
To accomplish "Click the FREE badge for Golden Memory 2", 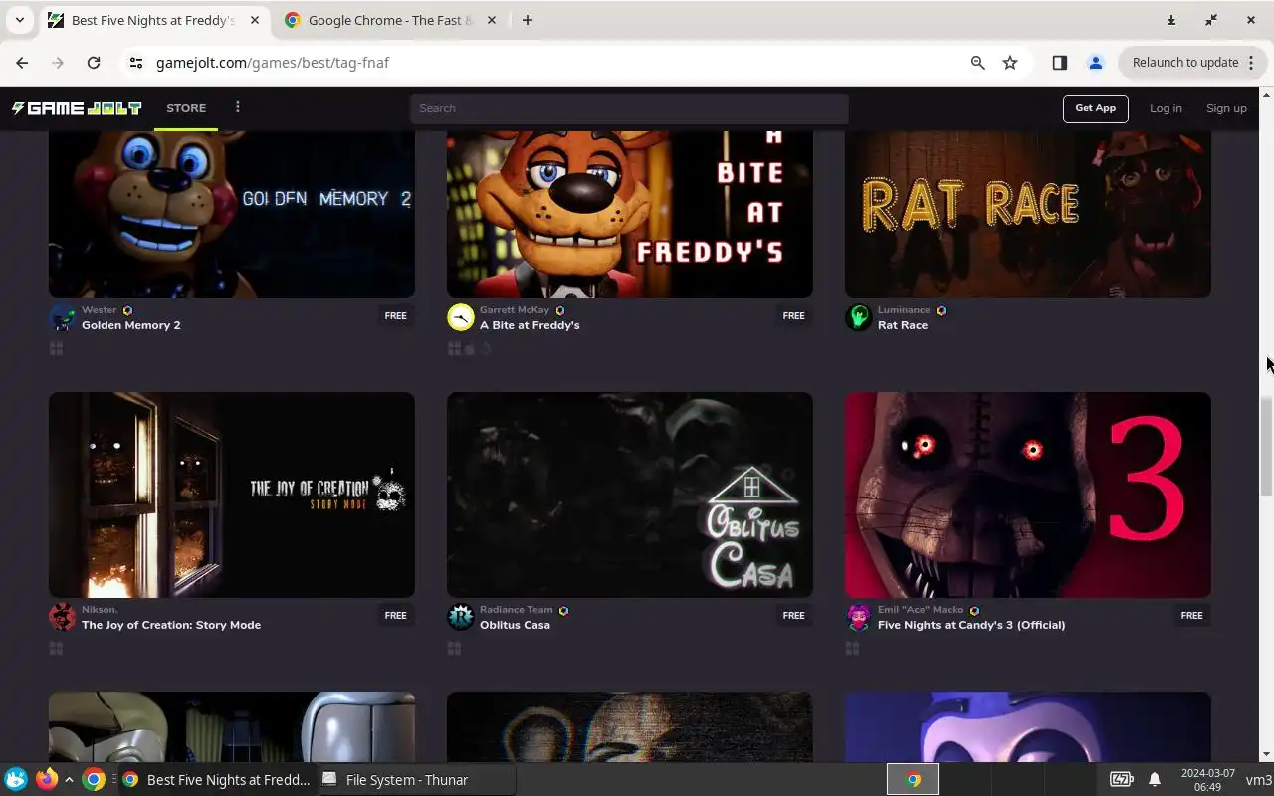I will [395, 315].
